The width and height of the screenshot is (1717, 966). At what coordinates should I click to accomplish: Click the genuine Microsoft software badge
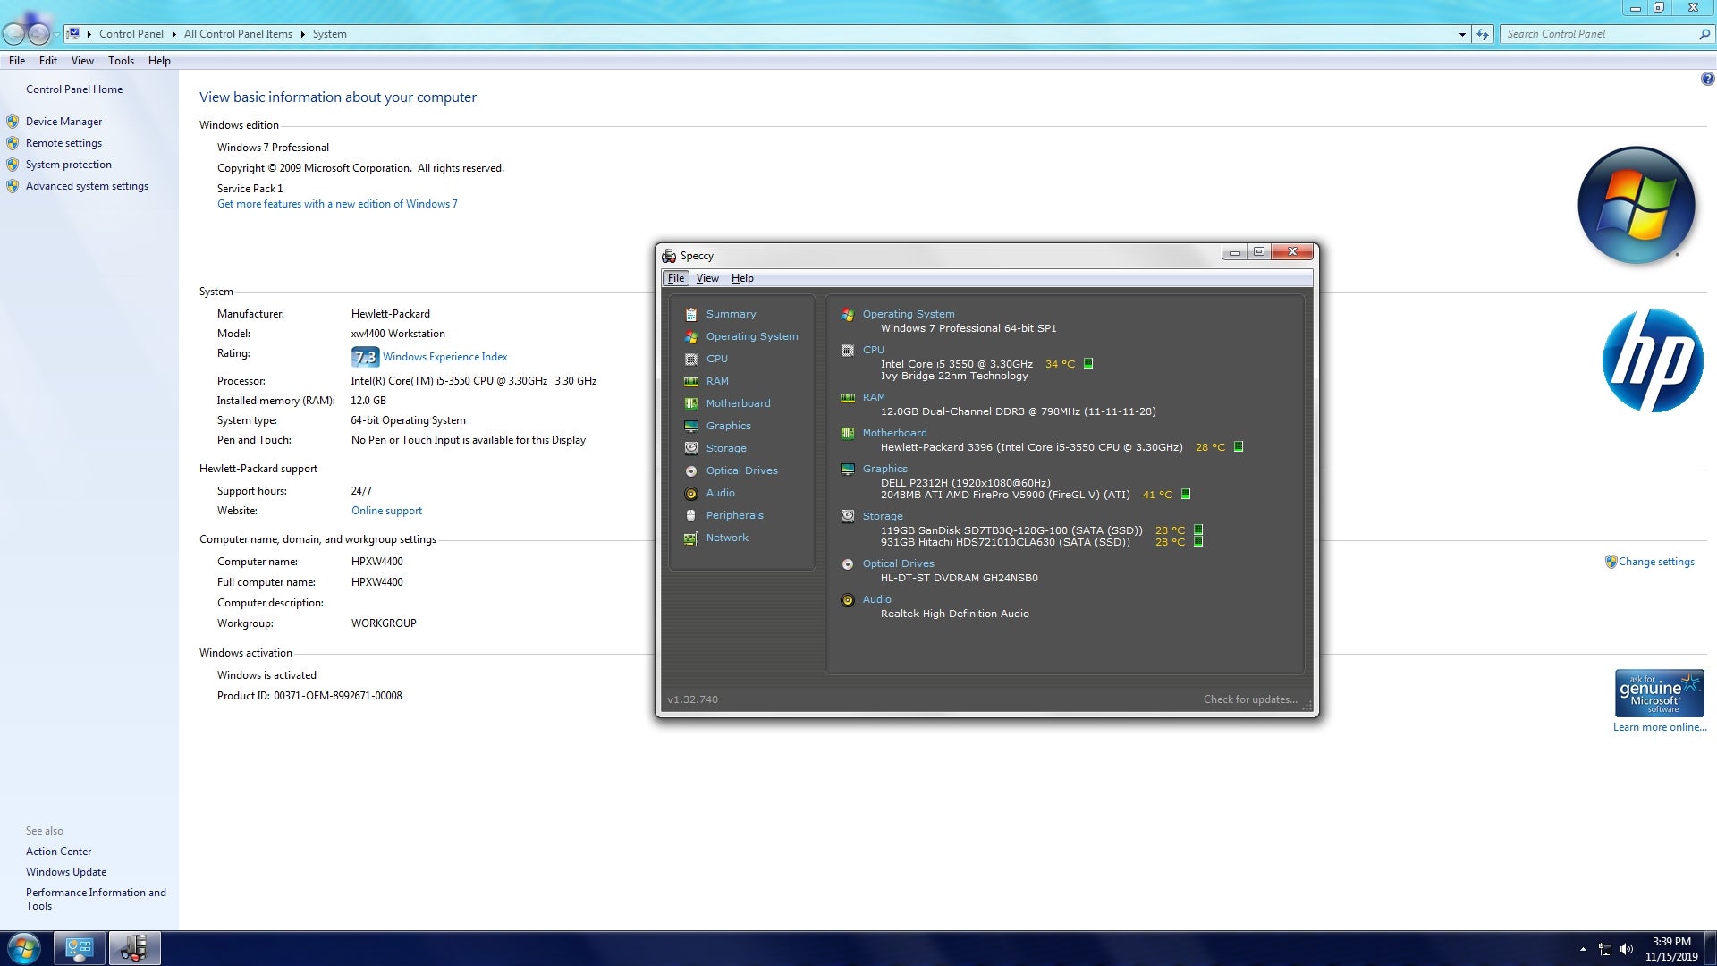pos(1659,693)
